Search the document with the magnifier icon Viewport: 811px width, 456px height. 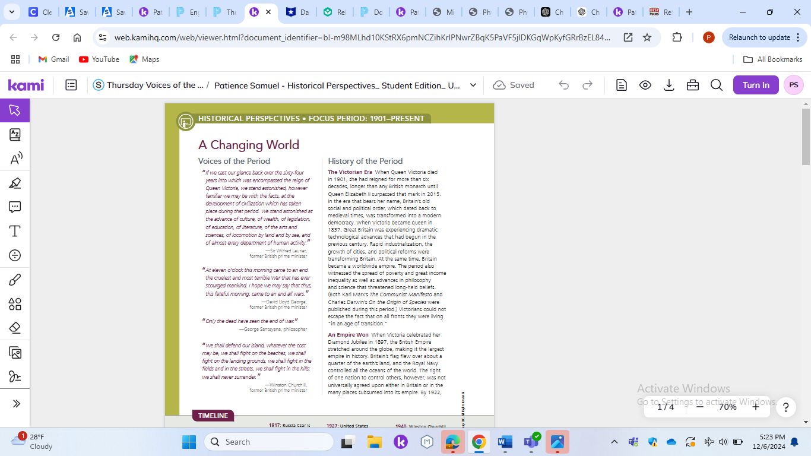point(717,85)
